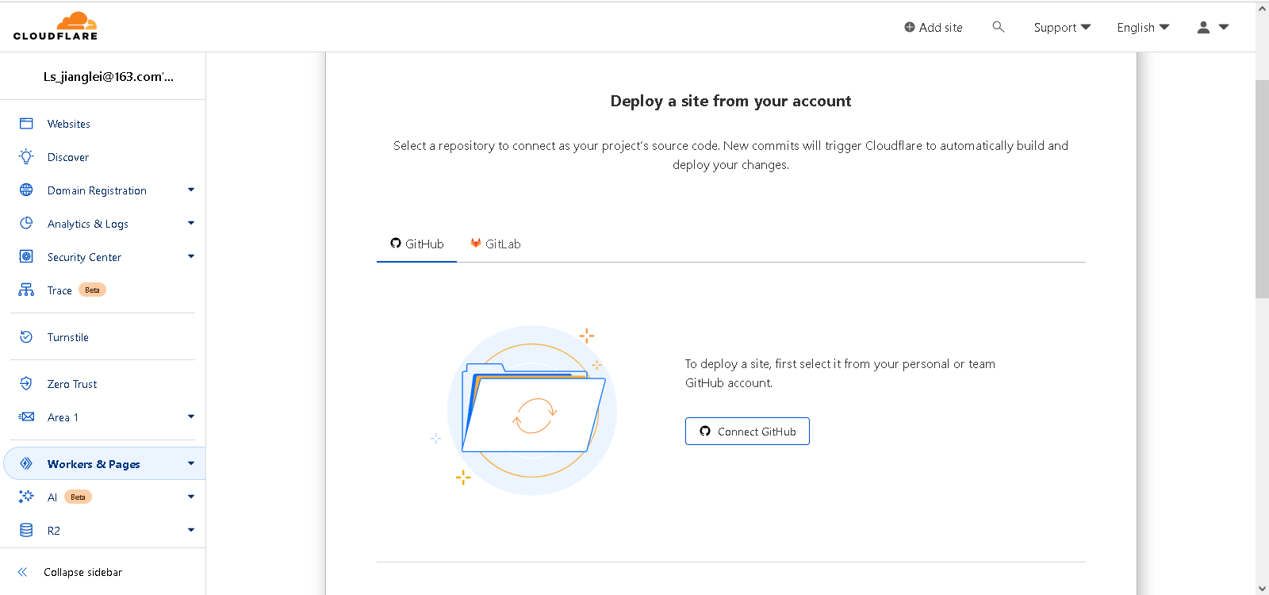Click the user account profile icon
The image size is (1269, 595).
coord(1203,27)
